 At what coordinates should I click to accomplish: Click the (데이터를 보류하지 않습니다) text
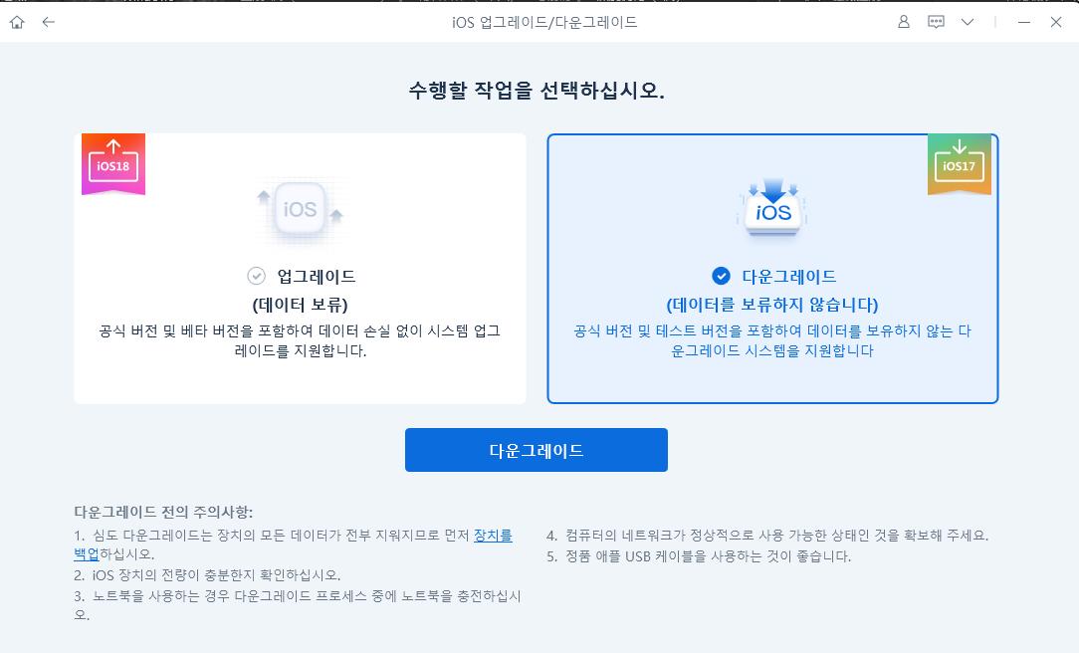click(772, 305)
